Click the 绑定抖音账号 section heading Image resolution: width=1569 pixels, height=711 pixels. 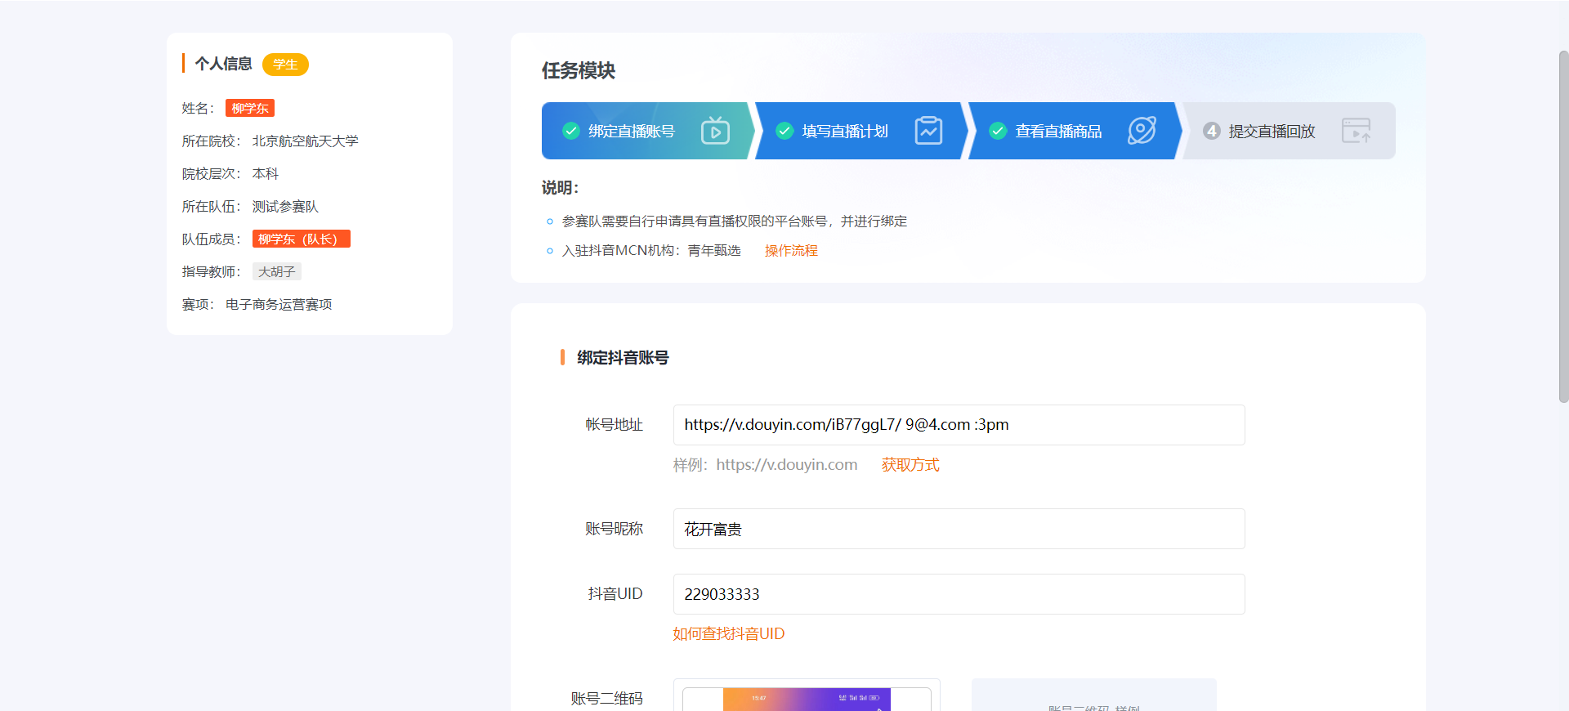623,358
